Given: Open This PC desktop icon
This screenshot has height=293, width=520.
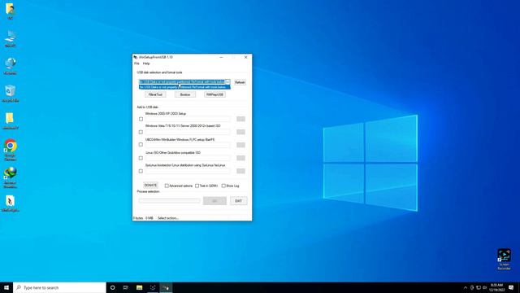Looking at the screenshot, I should point(11,37).
